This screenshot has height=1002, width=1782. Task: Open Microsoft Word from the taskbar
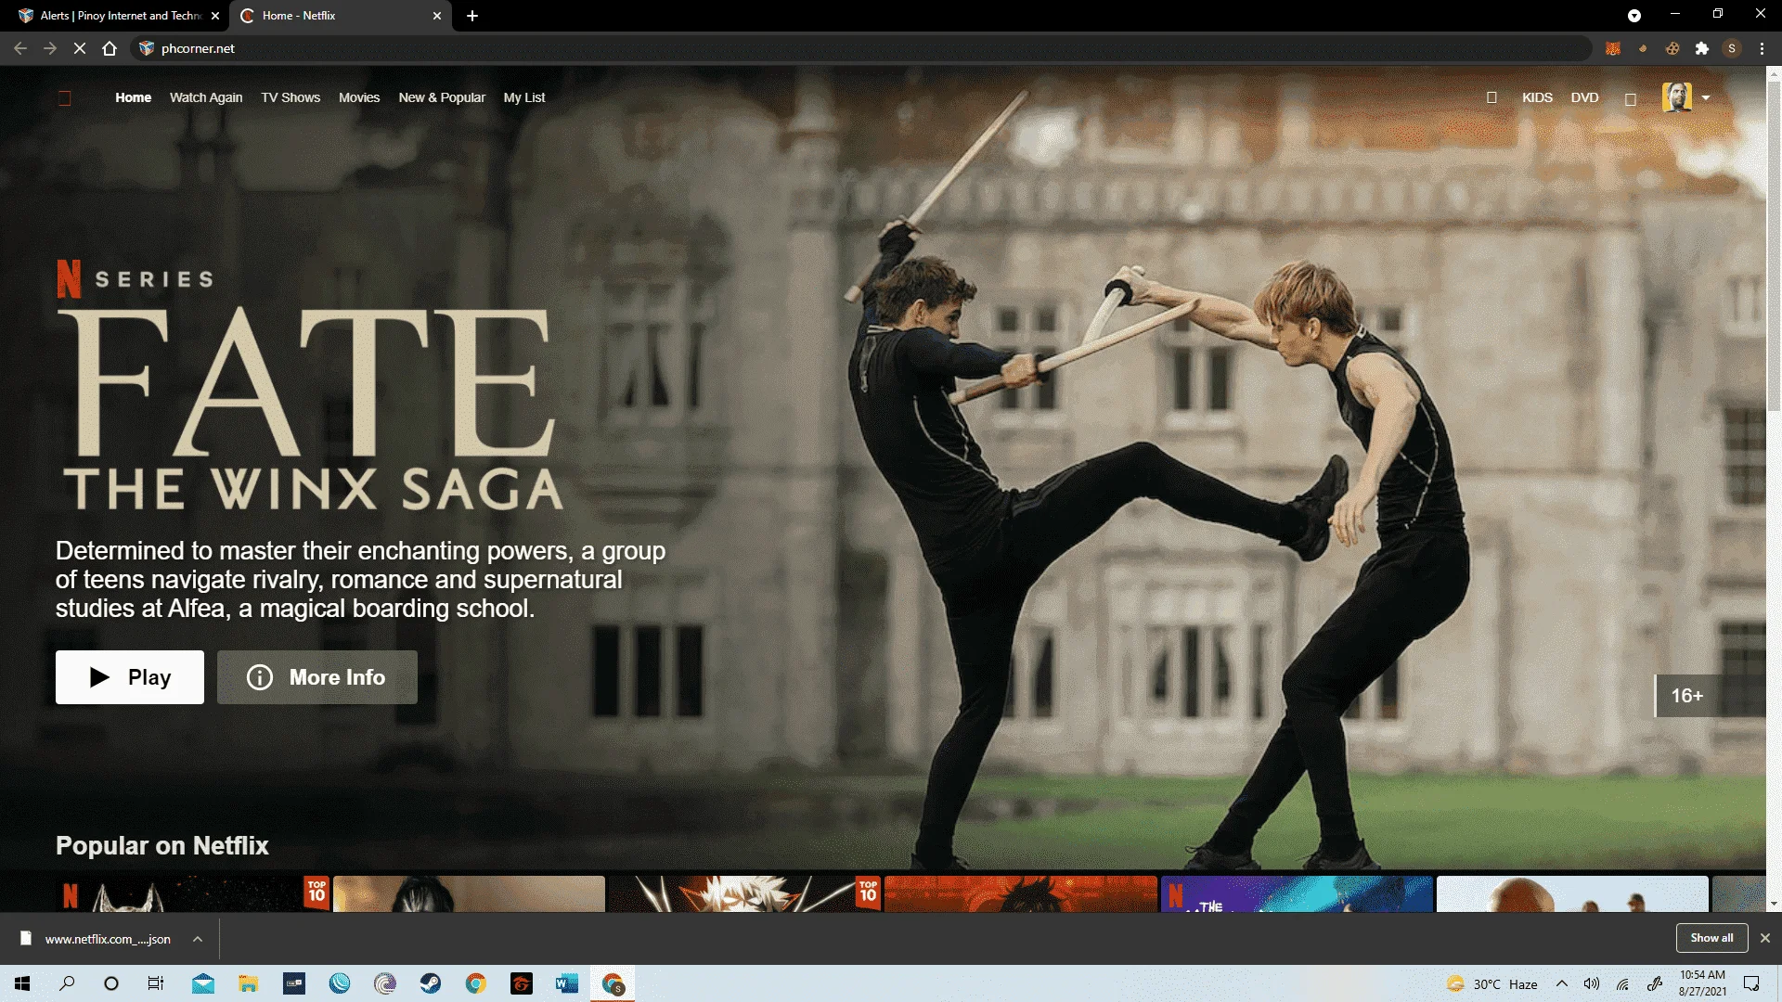566,983
